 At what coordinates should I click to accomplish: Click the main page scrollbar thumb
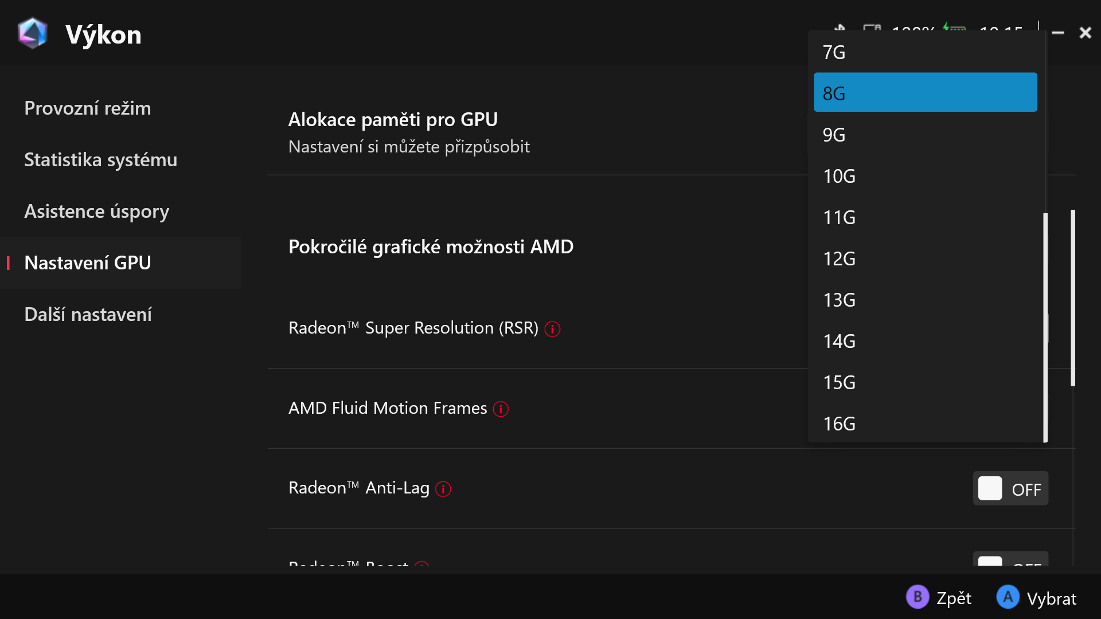(x=1072, y=298)
